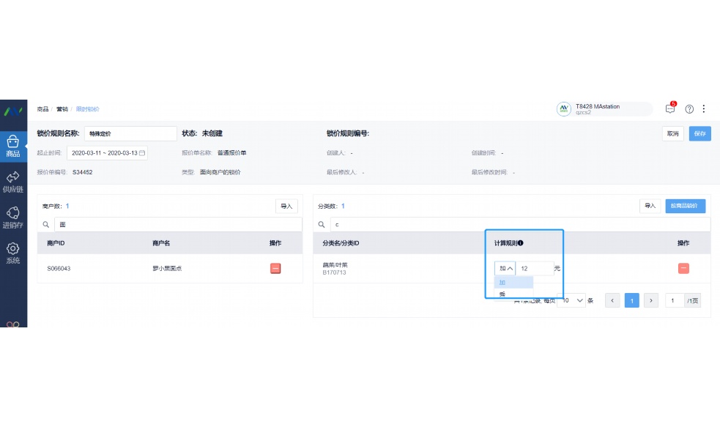This screenshot has width=720, height=427.
Task: Open notifications via the message icon with red badge
Action: click(x=669, y=108)
